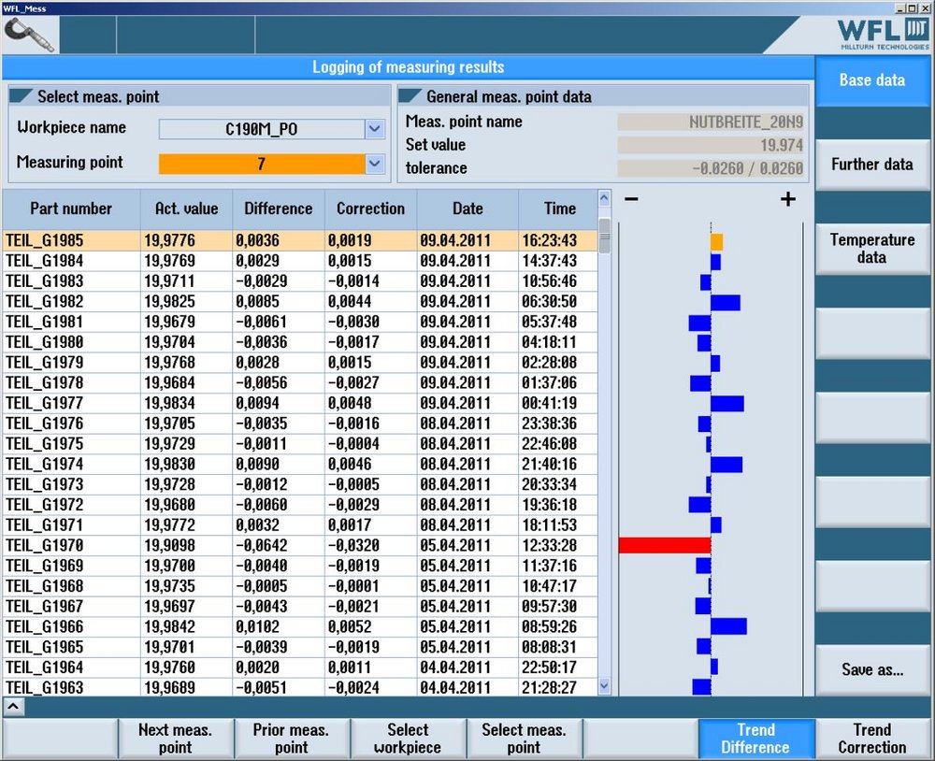This screenshot has width=935, height=761.
Task: Click the up-arrow expander below the table
Action: [12, 706]
